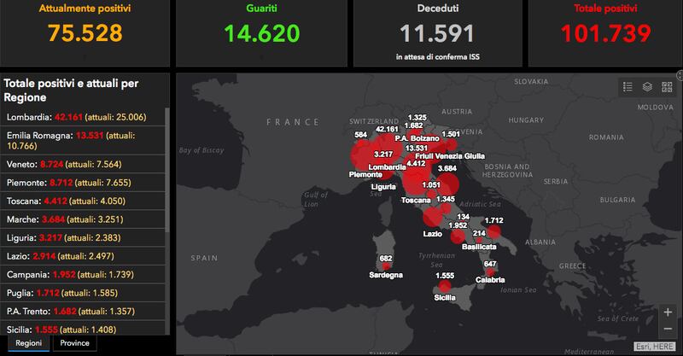This screenshot has height=356, width=683.
Task: Zoom in on the map with plus
Action: coord(668,312)
